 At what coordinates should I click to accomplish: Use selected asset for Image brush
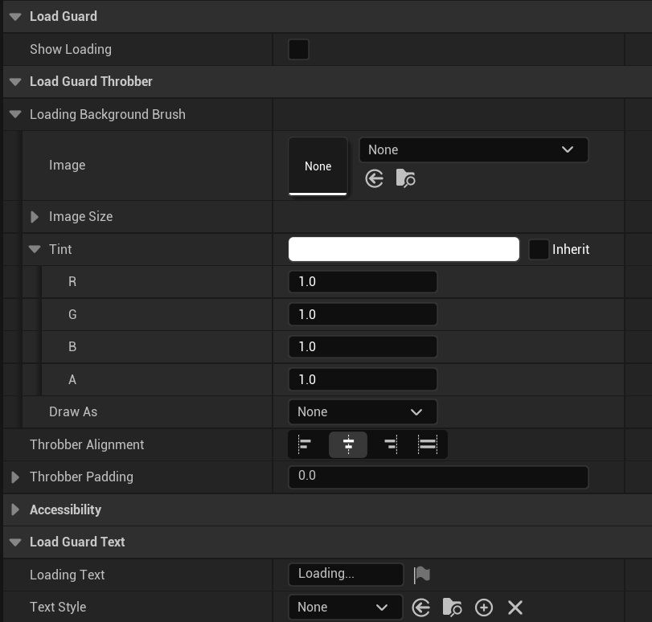pos(374,179)
